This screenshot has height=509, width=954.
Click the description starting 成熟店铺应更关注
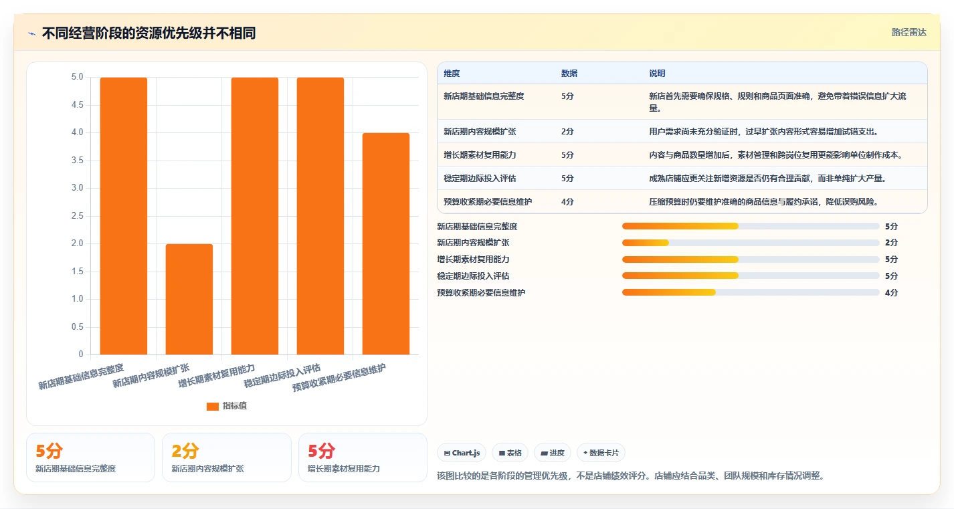pos(768,179)
